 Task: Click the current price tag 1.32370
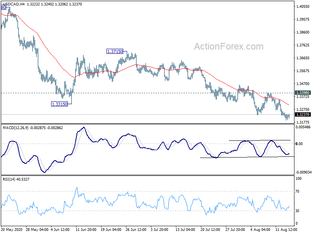pyautogui.click(x=303, y=115)
